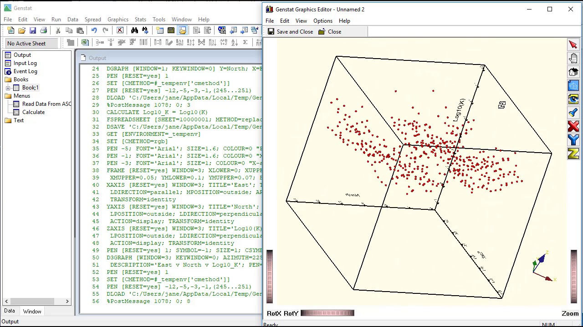Open Graphics Editor Options menu

pyautogui.click(x=322, y=21)
